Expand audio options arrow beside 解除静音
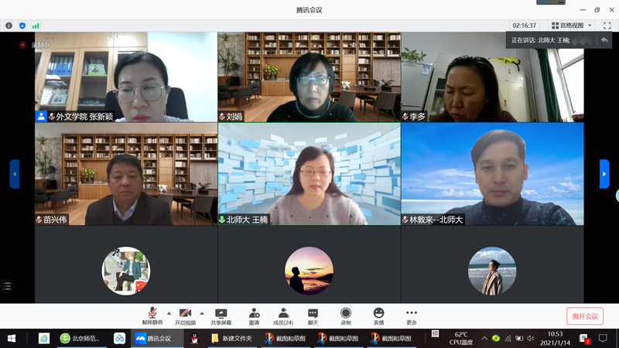 click(169, 313)
